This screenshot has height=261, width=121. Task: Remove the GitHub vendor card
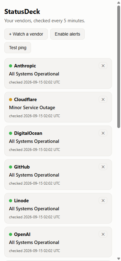point(103,167)
